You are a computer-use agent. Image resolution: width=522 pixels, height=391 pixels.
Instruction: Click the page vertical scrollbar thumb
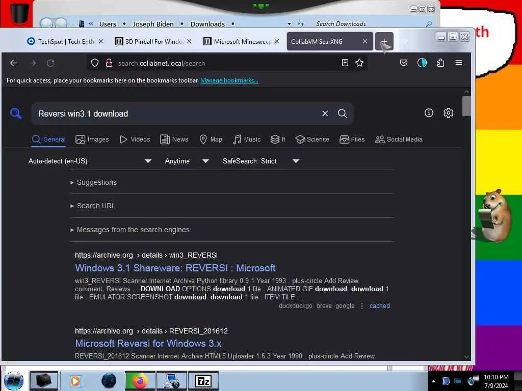[x=466, y=106]
